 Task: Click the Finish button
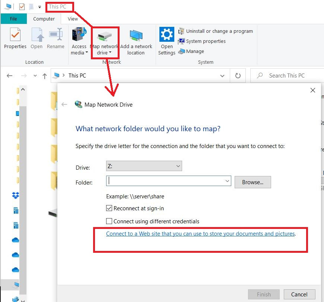coord(264,294)
